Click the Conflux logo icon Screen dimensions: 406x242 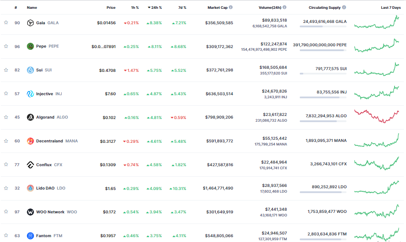coord(30,164)
